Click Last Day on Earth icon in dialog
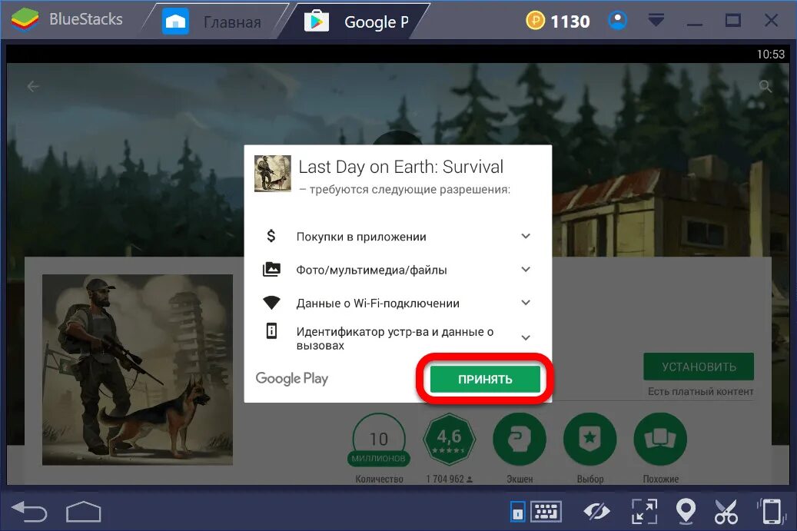Screen dimensions: 797x531 [273, 174]
